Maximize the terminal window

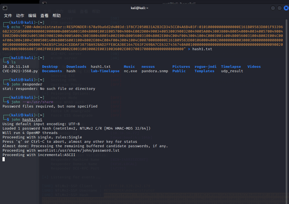[x=280, y=8]
